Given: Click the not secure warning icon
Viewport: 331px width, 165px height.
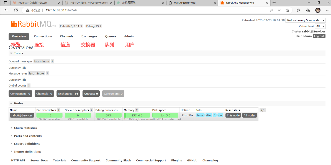Looking at the screenshot, I should point(27,10).
